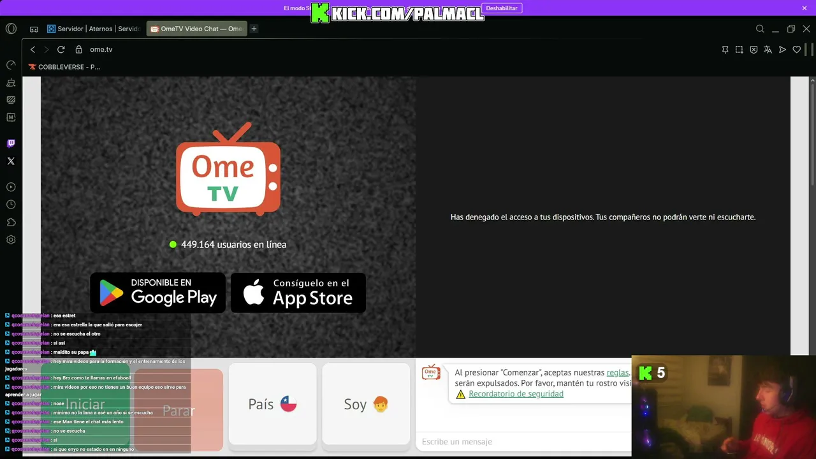The height and width of the screenshot is (459, 816).
Task: Click the pin icon in address bar
Action: click(x=725, y=50)
